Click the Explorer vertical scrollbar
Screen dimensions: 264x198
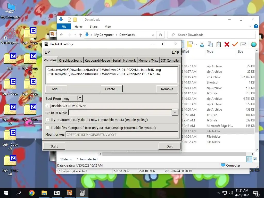[x=257, y=93]
